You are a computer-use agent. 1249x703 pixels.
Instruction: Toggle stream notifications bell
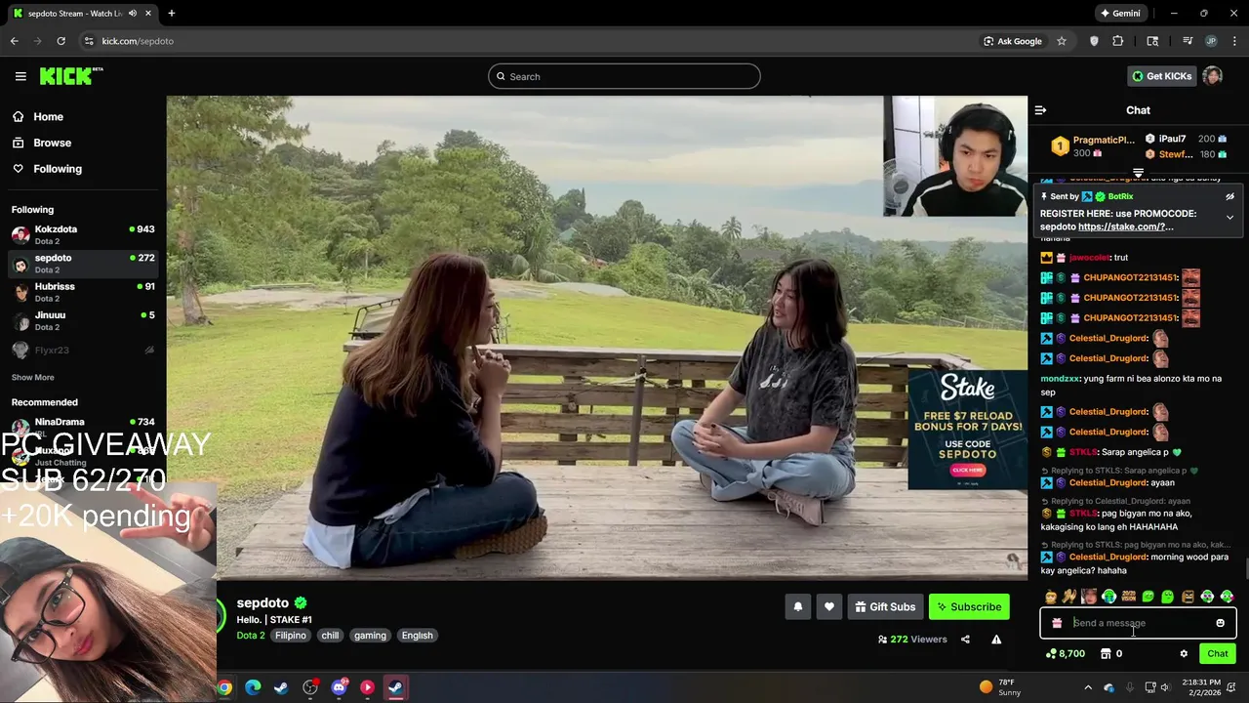798,607
